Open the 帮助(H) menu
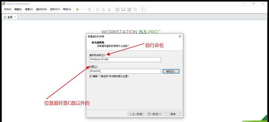Image resolution: width=269 pixels, height=122 pixels. [67, 9]
